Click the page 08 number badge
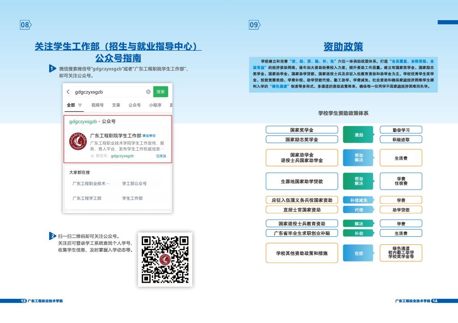Screen dimensions: 458x323 point(25,25)
